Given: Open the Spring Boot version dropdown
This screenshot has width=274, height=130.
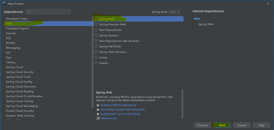Looking at the screenshot, I should [174, 12].
